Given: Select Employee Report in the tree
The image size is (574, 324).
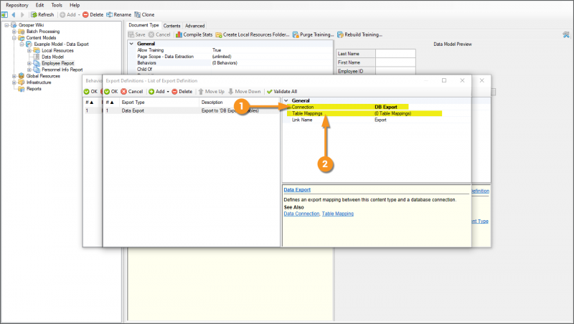Looking at the screenshot, I should (x=58, y=63).
